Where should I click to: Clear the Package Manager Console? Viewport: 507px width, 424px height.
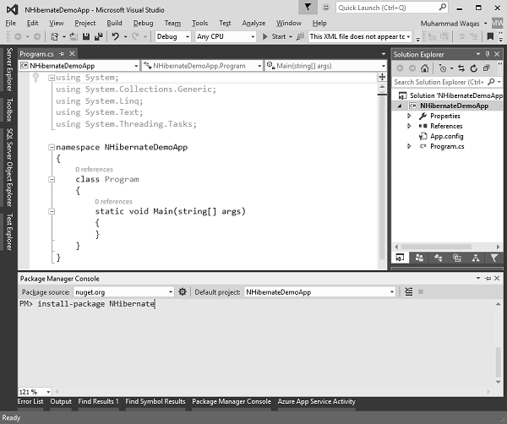409,292
